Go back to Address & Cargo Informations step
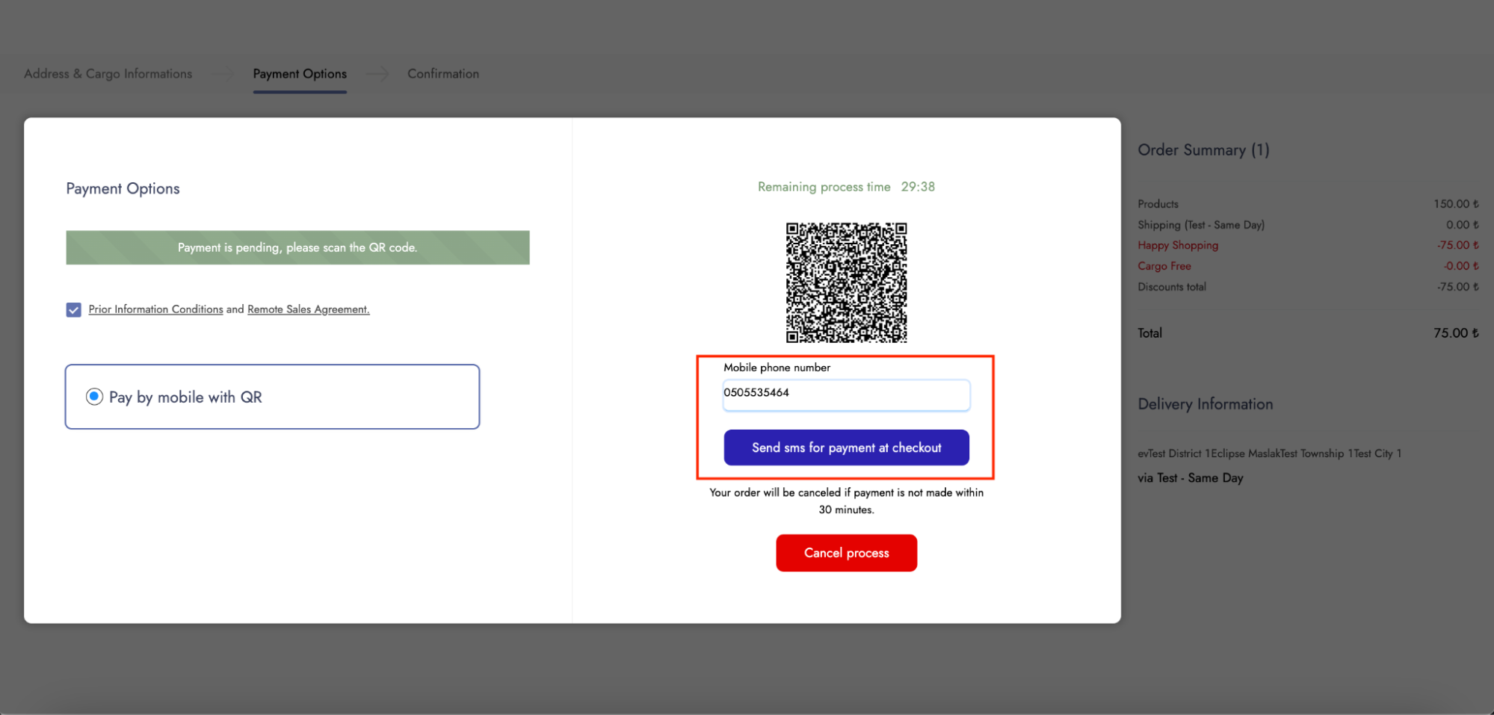The image size is (1494, 715). pyautogui.click(x=108, y=74)
